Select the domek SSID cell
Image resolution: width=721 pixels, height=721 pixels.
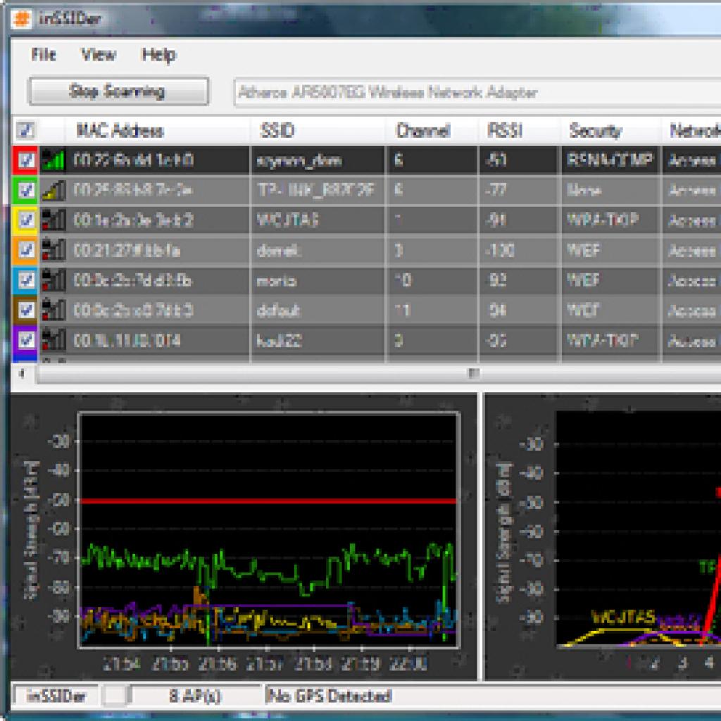point(318,250)
